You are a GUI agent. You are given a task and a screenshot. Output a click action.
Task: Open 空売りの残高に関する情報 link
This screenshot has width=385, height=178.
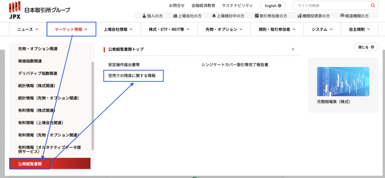pos(134,76)
